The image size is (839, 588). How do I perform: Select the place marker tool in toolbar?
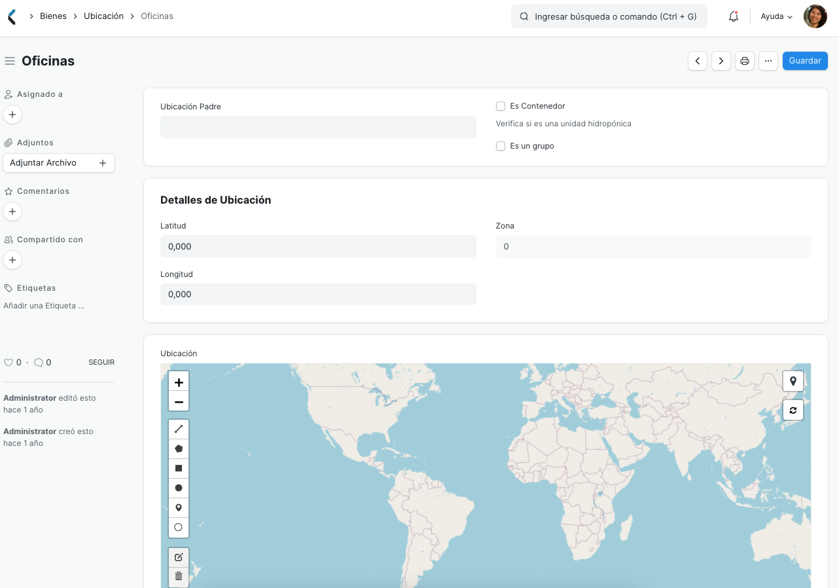pyautogui.click(x=179, y=508)
